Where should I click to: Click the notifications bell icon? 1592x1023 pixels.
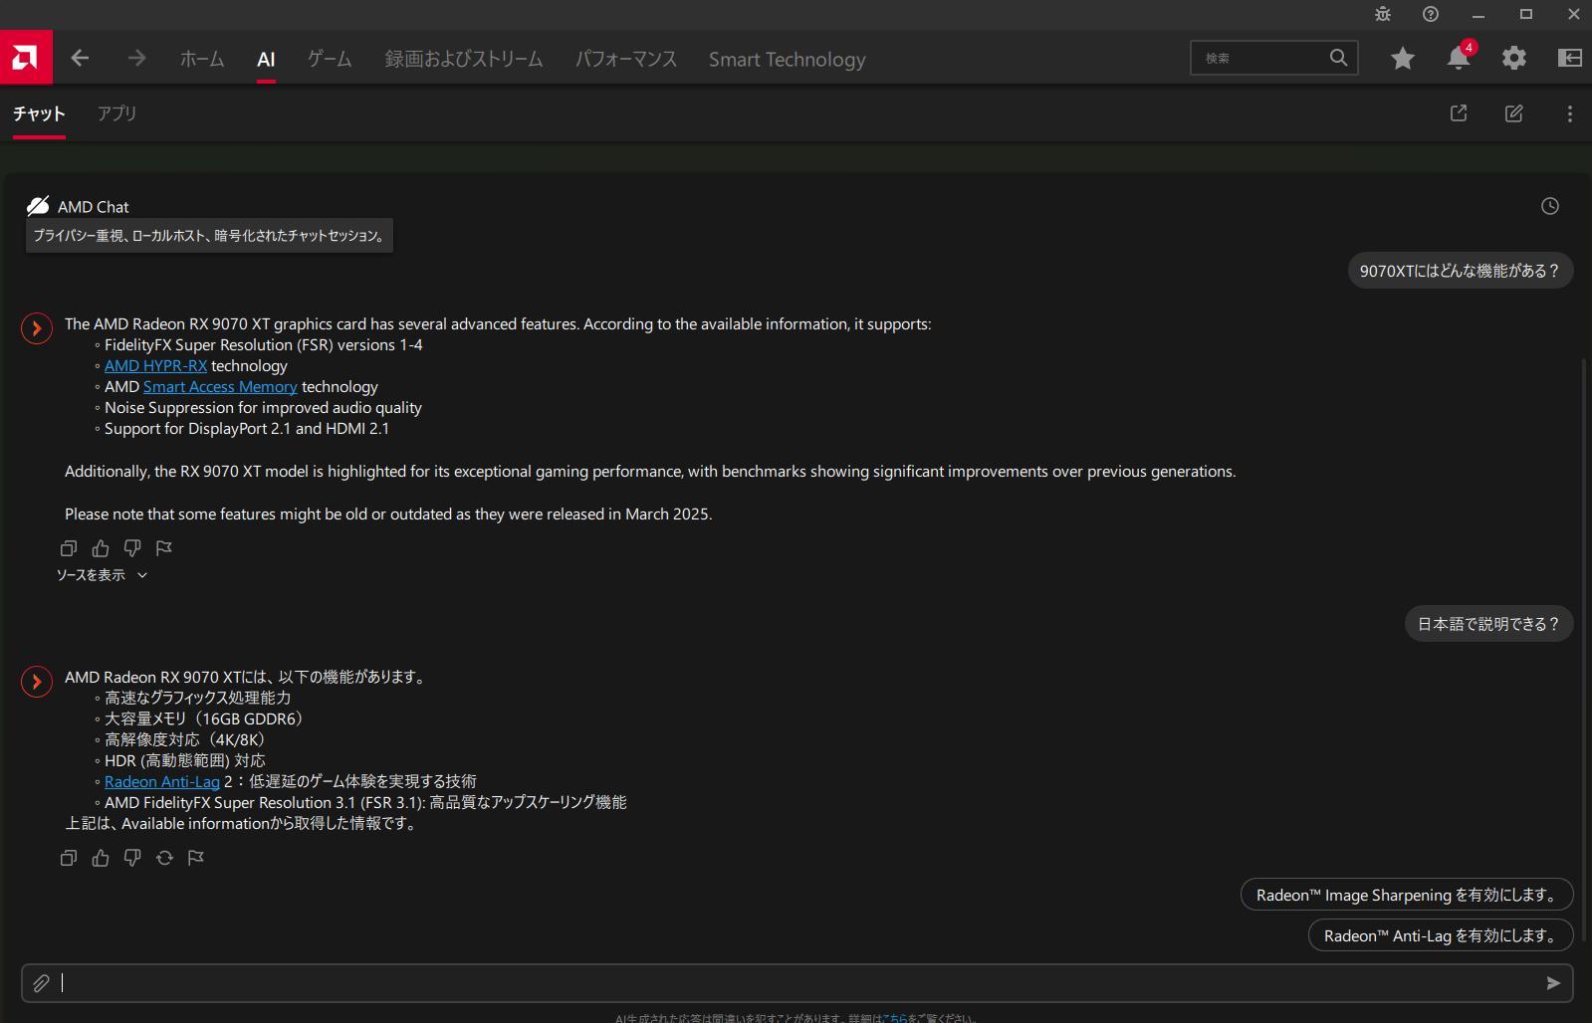(1458, 59)
